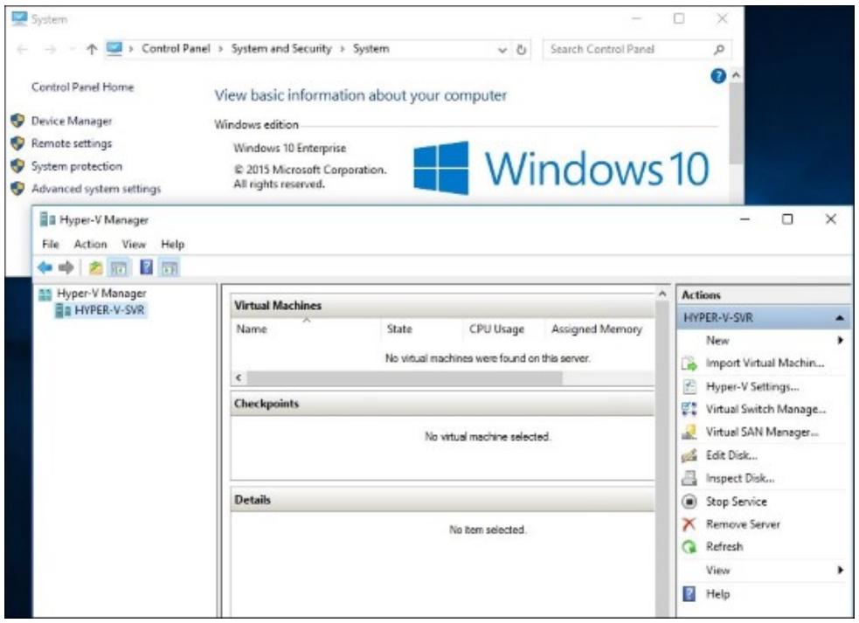Viewport: 859px width, 623px height.
Task: Open the File menu in Hyper-V Manager
Action: [x=51, y=245]
